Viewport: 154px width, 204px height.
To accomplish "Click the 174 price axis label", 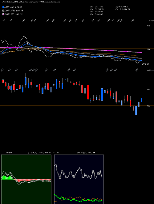I will [148, 26].
